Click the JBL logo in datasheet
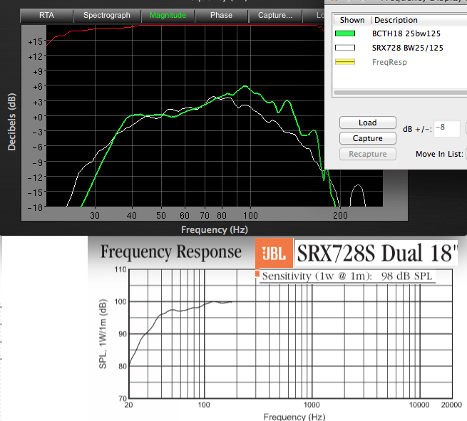 coord(274,254)
